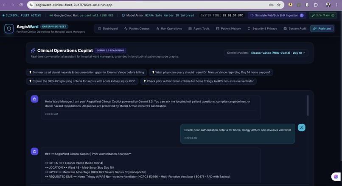Click the user avatar next to the sent message
342x186 pixels.
(301, 128)
